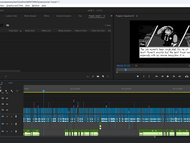Click the Find magnifier icon in Project panel
Screen dimensions: 190x143
pyautogui.click(x=93, y=76)
